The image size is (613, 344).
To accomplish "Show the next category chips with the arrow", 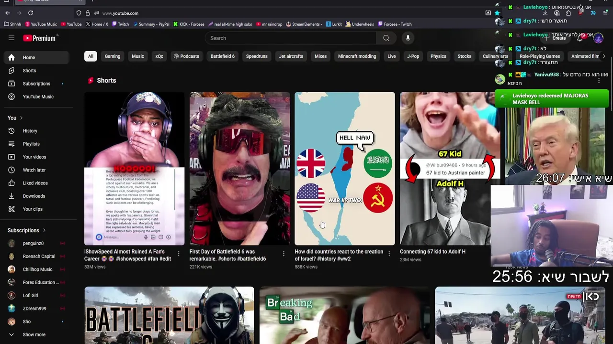I will coord(603,56).
